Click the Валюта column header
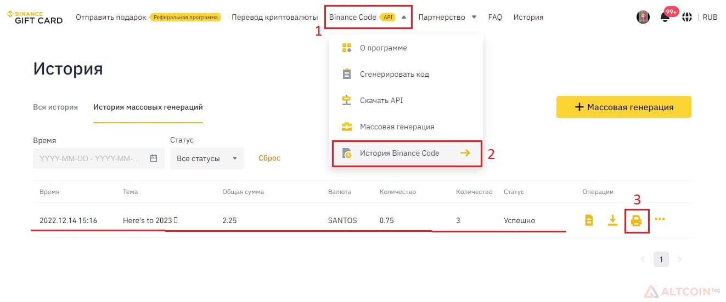Image resolution: width=726 pixels, height=302 pixels. click(x=340, y=192)
